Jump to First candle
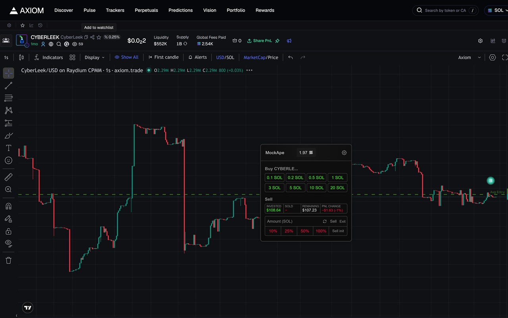The height and width of the screenshot is (318, 508). [x=164, y=57]
